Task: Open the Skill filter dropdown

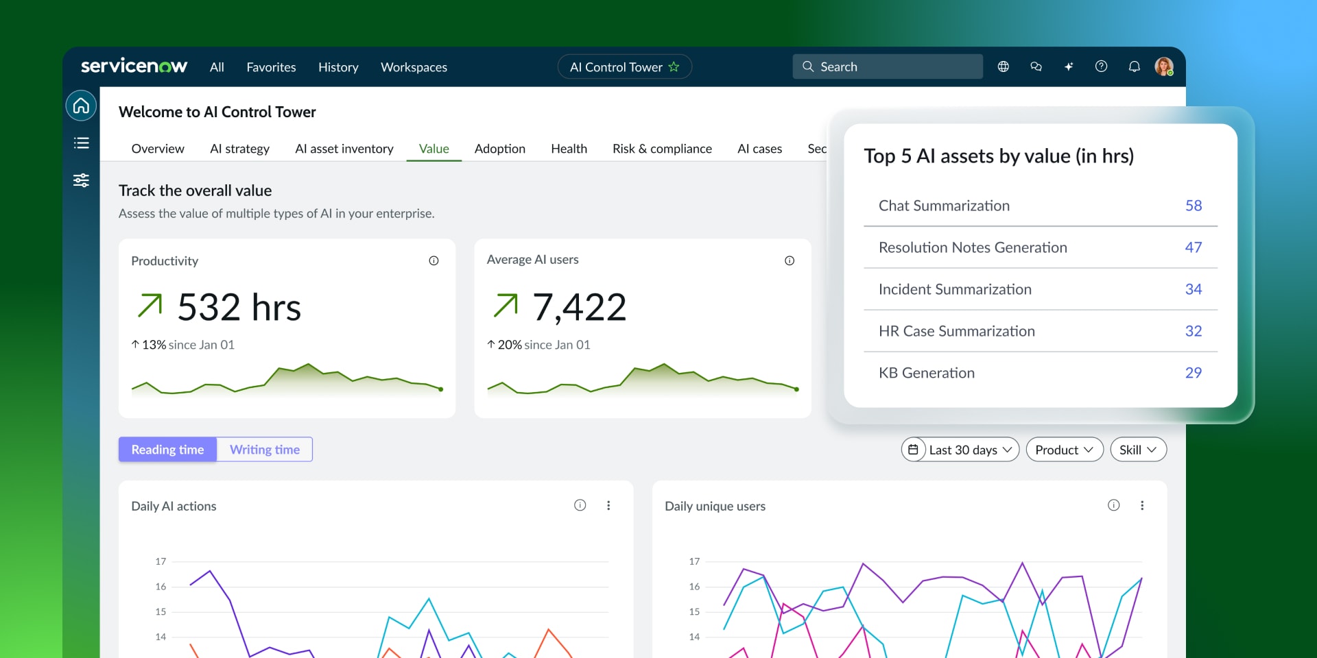Action: point(1137,449)
